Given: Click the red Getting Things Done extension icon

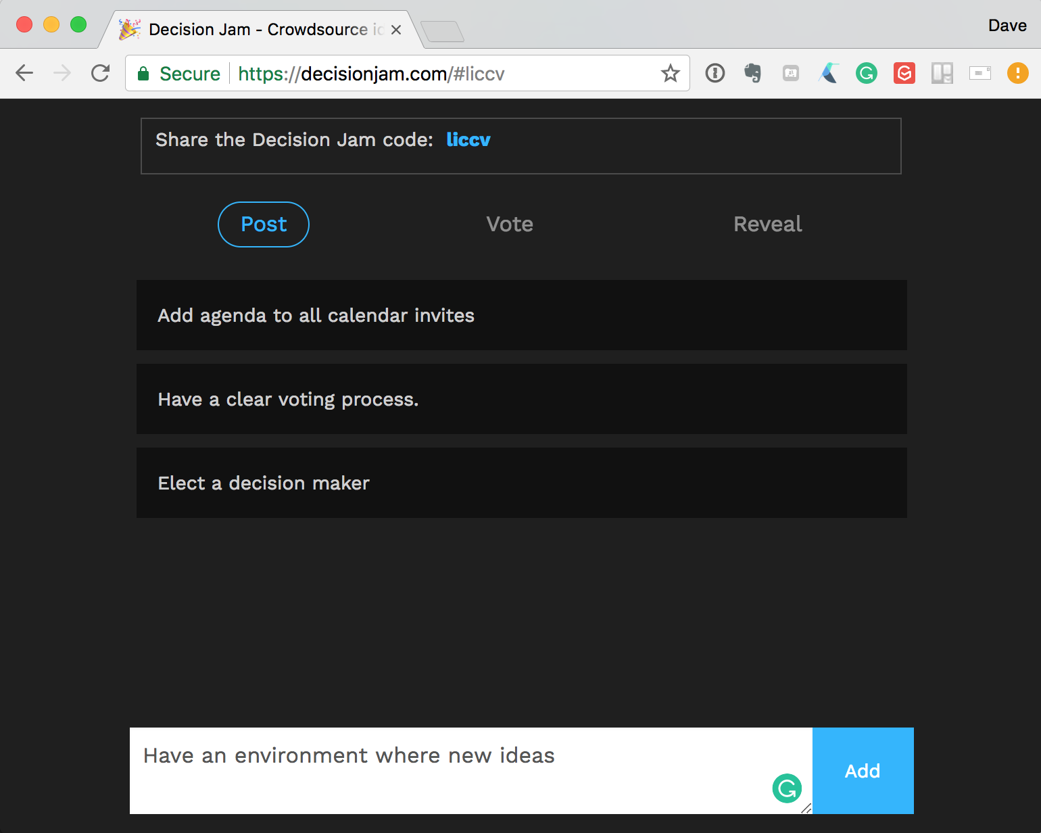Looking at the screenshot, I should (x=904, y=73).
